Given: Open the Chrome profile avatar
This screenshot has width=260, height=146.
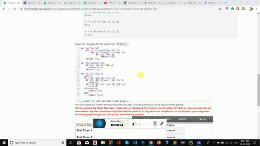Looking at the screenshot, I should click(251, 9).
